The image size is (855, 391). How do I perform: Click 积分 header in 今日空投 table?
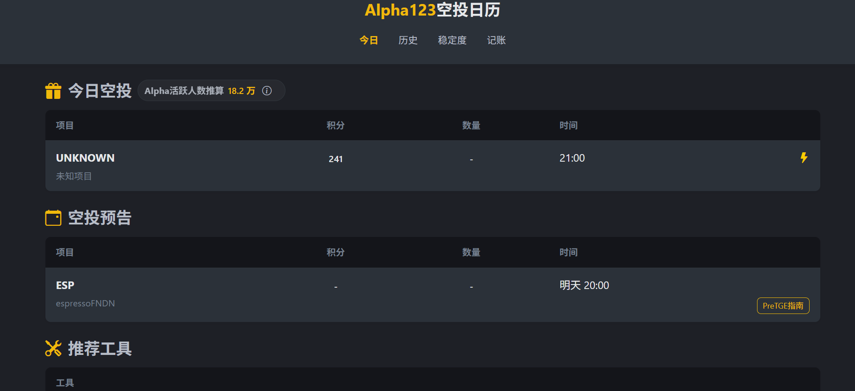(x=335, y=126)
